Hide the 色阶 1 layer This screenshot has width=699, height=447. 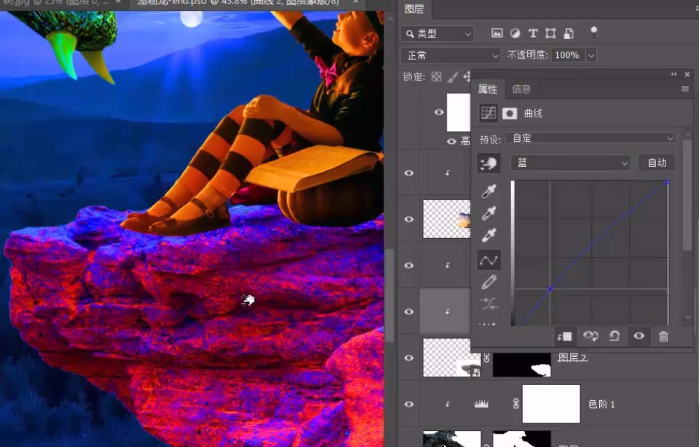point(409,404)
